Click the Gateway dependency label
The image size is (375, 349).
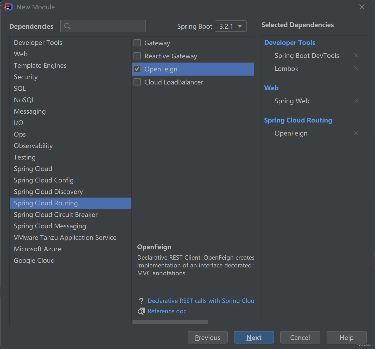(157, 43)
